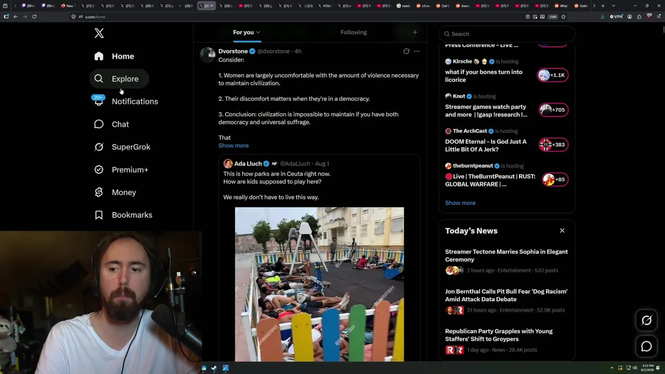Close the active X browser tab
The width and height of the screenshot is (665, 374).
point(211,6)
